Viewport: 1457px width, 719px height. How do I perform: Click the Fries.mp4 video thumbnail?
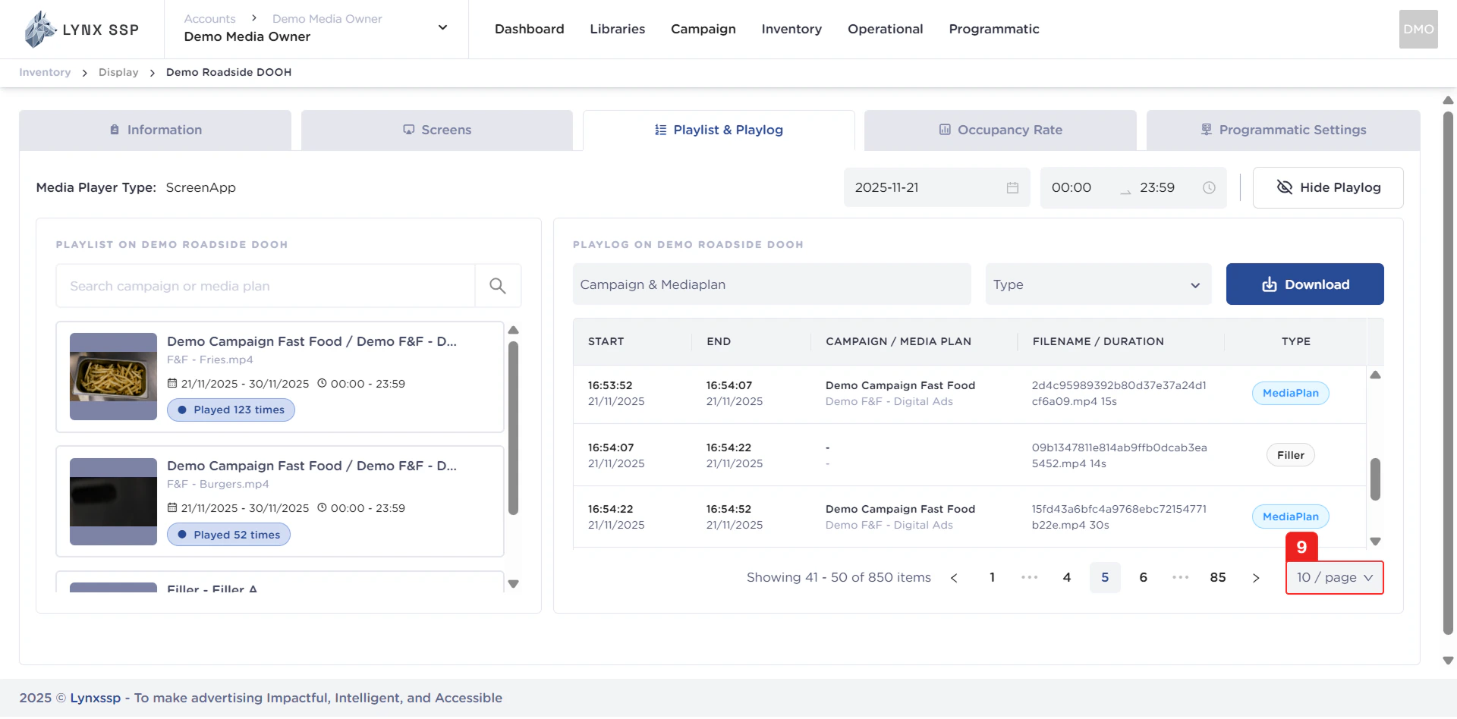112,377
